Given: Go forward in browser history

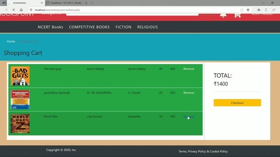Looking at the screenshot, I should click(6, 10).
